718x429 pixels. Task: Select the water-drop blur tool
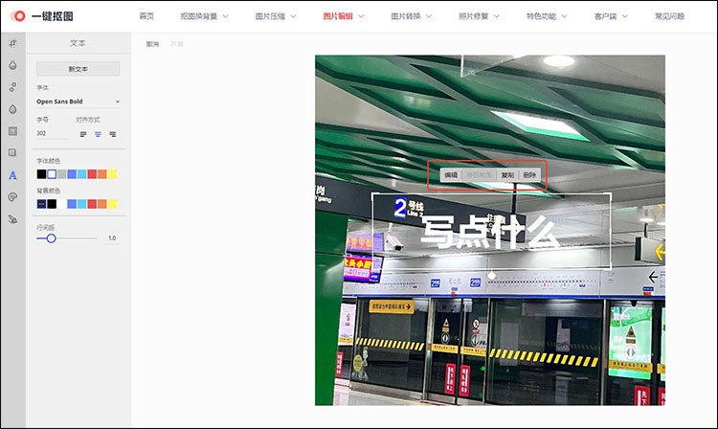(x=12, y=109)
